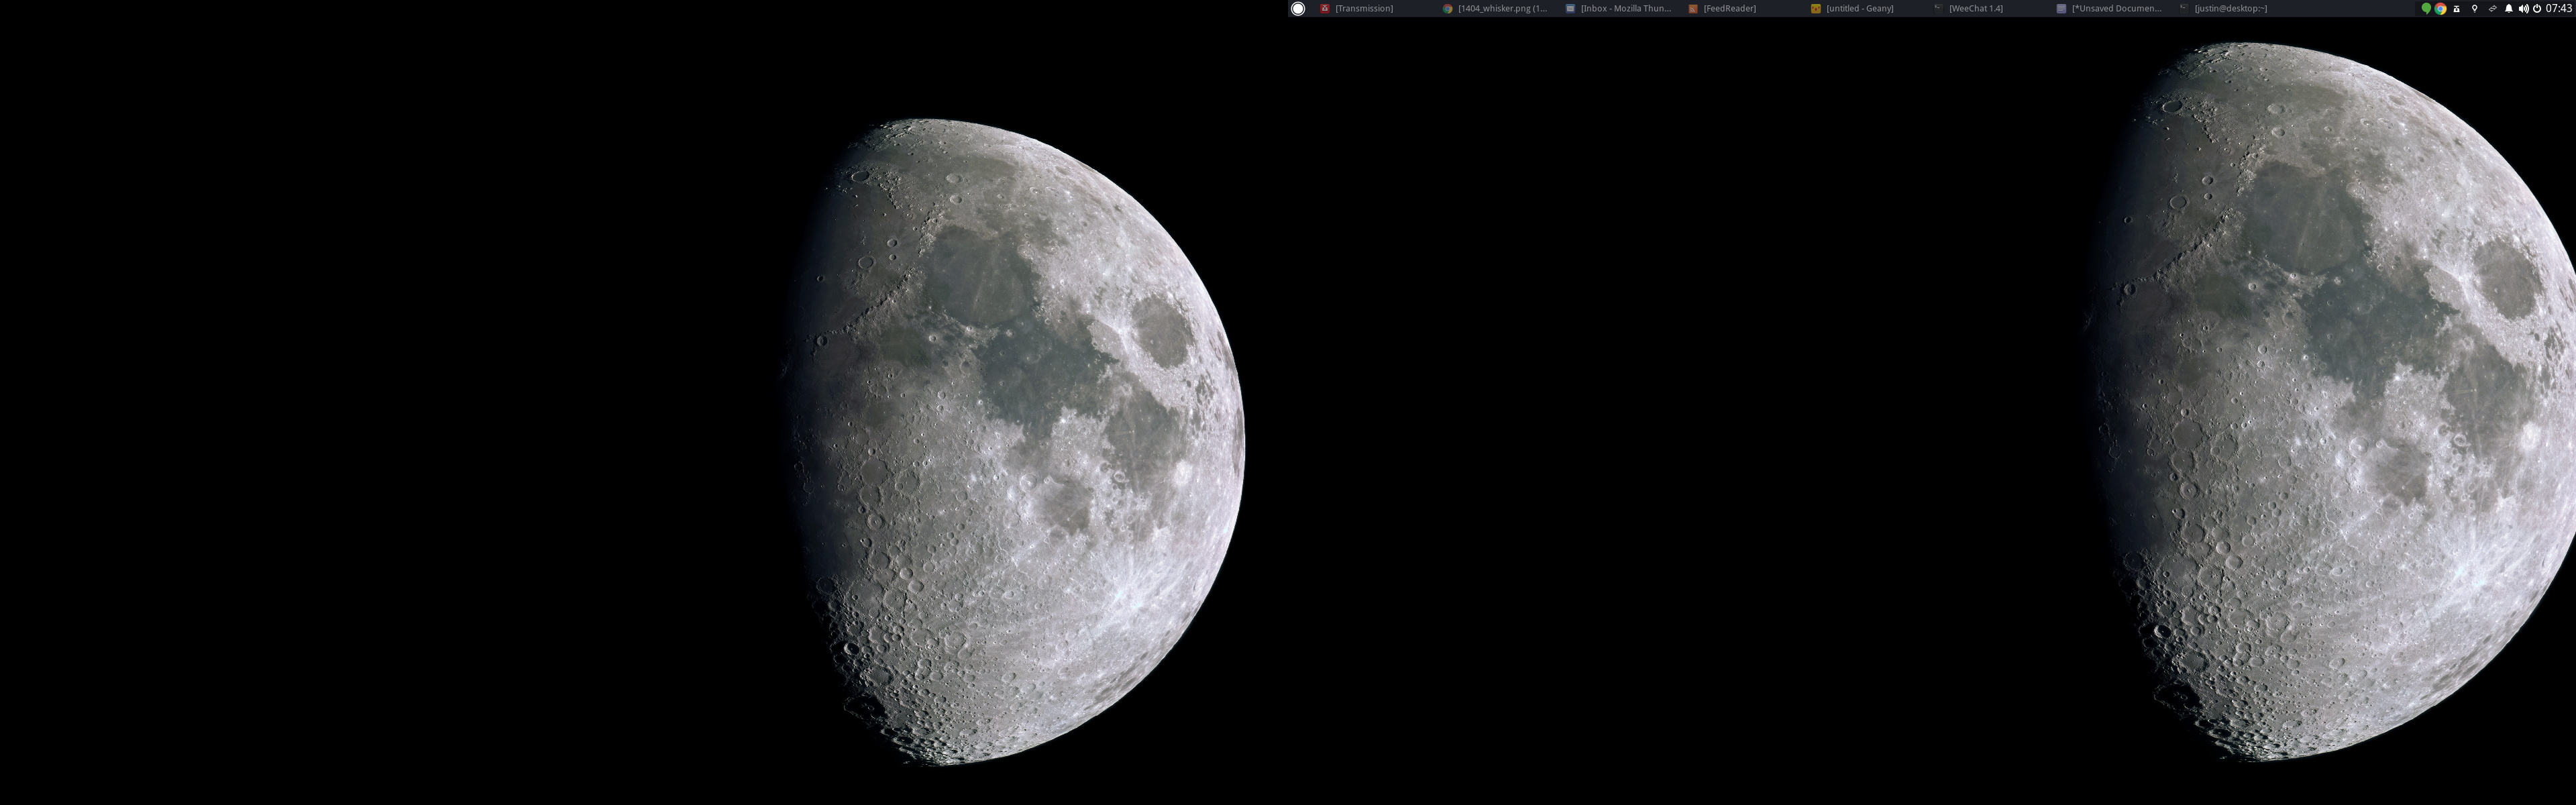Switch to the 1404_whisker.png Chrome window
Image resolution: width=2576 pixels, height=805 pixels.
pyautogui.click(x=1500, y=8)
